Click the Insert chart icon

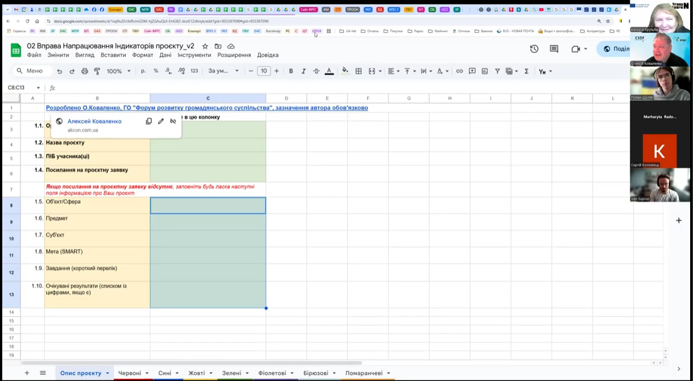(x=484, y=71)
